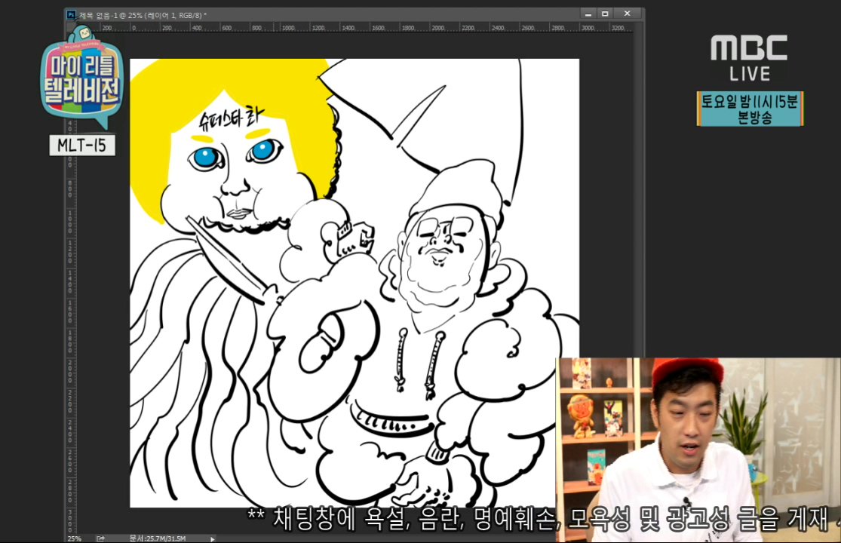This screenshot has height=543, width=841.
Task: Minimize the Photoshop document window
Action: click(x=588, y=14)
